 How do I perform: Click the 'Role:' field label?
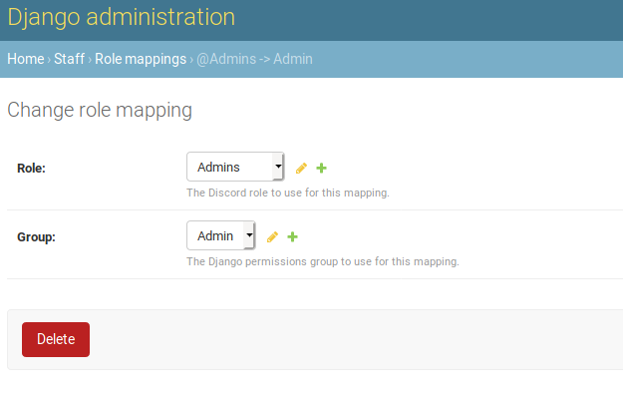[31, 169]
